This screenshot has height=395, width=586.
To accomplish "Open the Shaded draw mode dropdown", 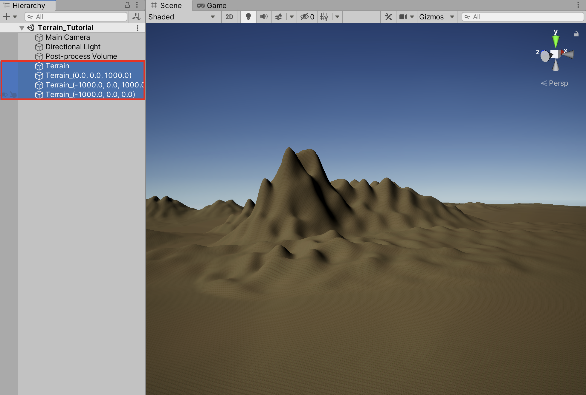I will (x=181, y=17).
